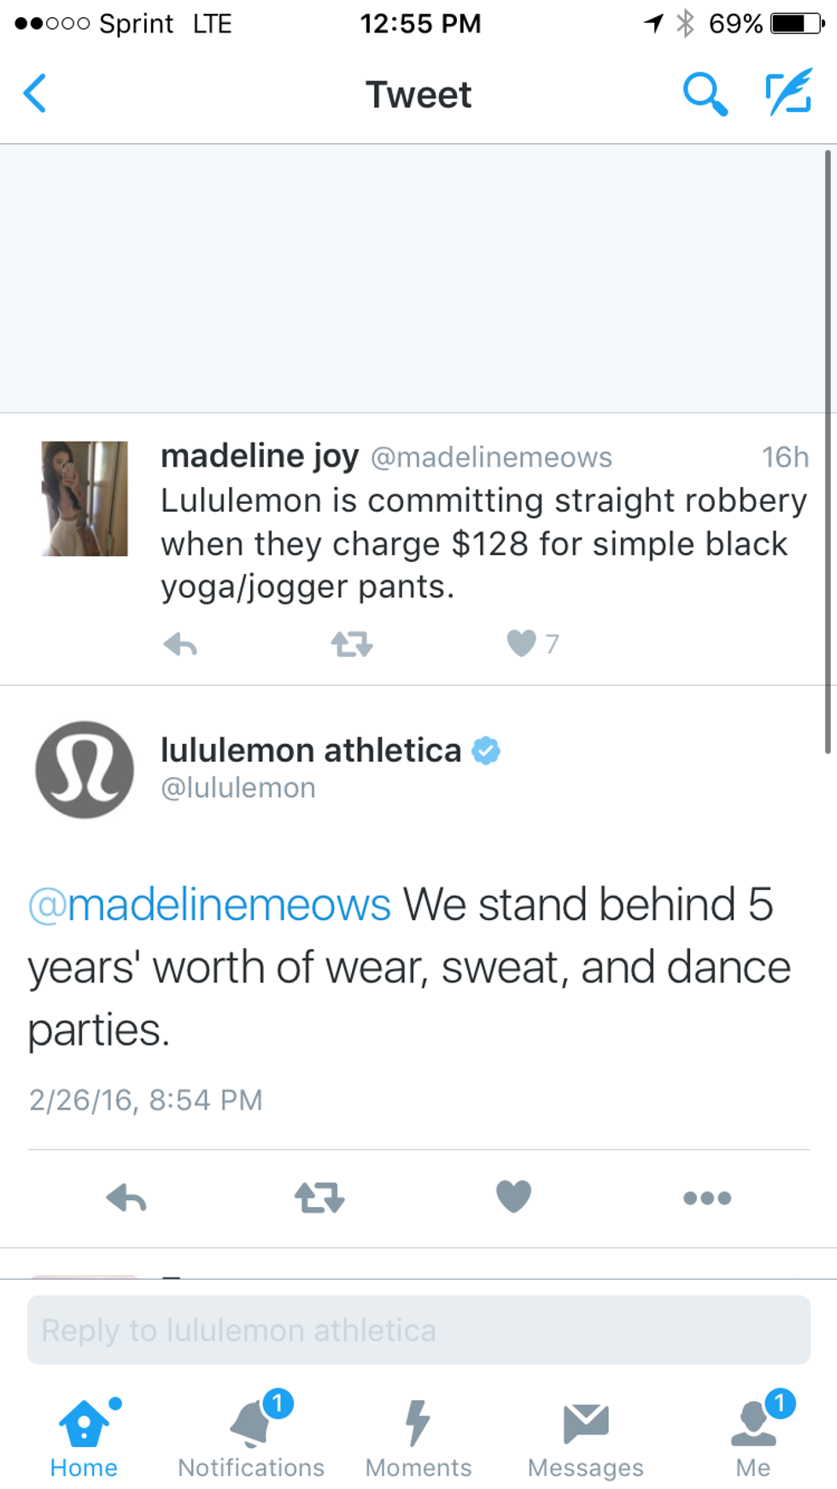This screenshot has width=837, height=1489.
Task: Compose a new tweet with quill icon
Action: (x=787, y=93)
